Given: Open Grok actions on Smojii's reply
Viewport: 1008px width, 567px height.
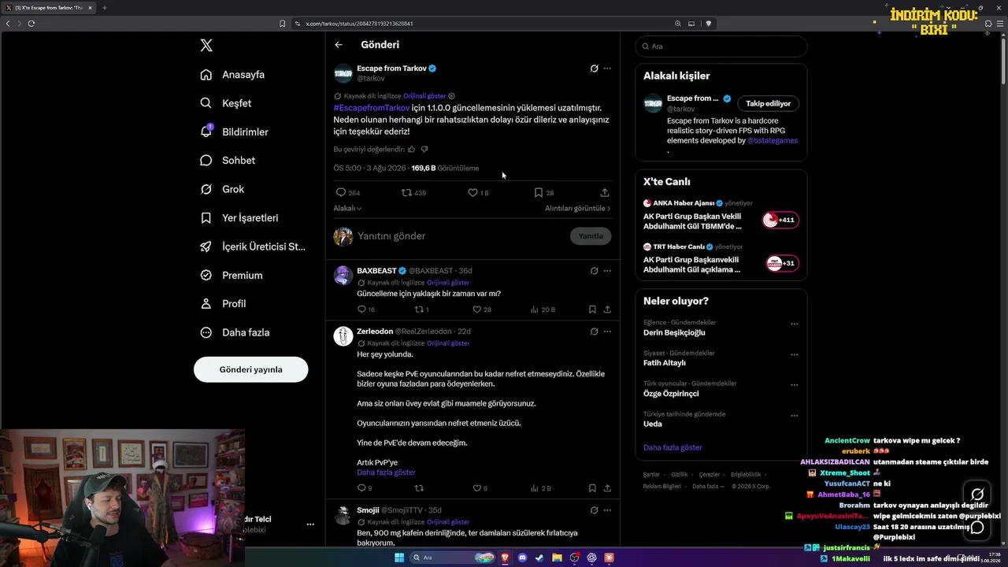Looking at the screenshot, I should tap(594, 510).
